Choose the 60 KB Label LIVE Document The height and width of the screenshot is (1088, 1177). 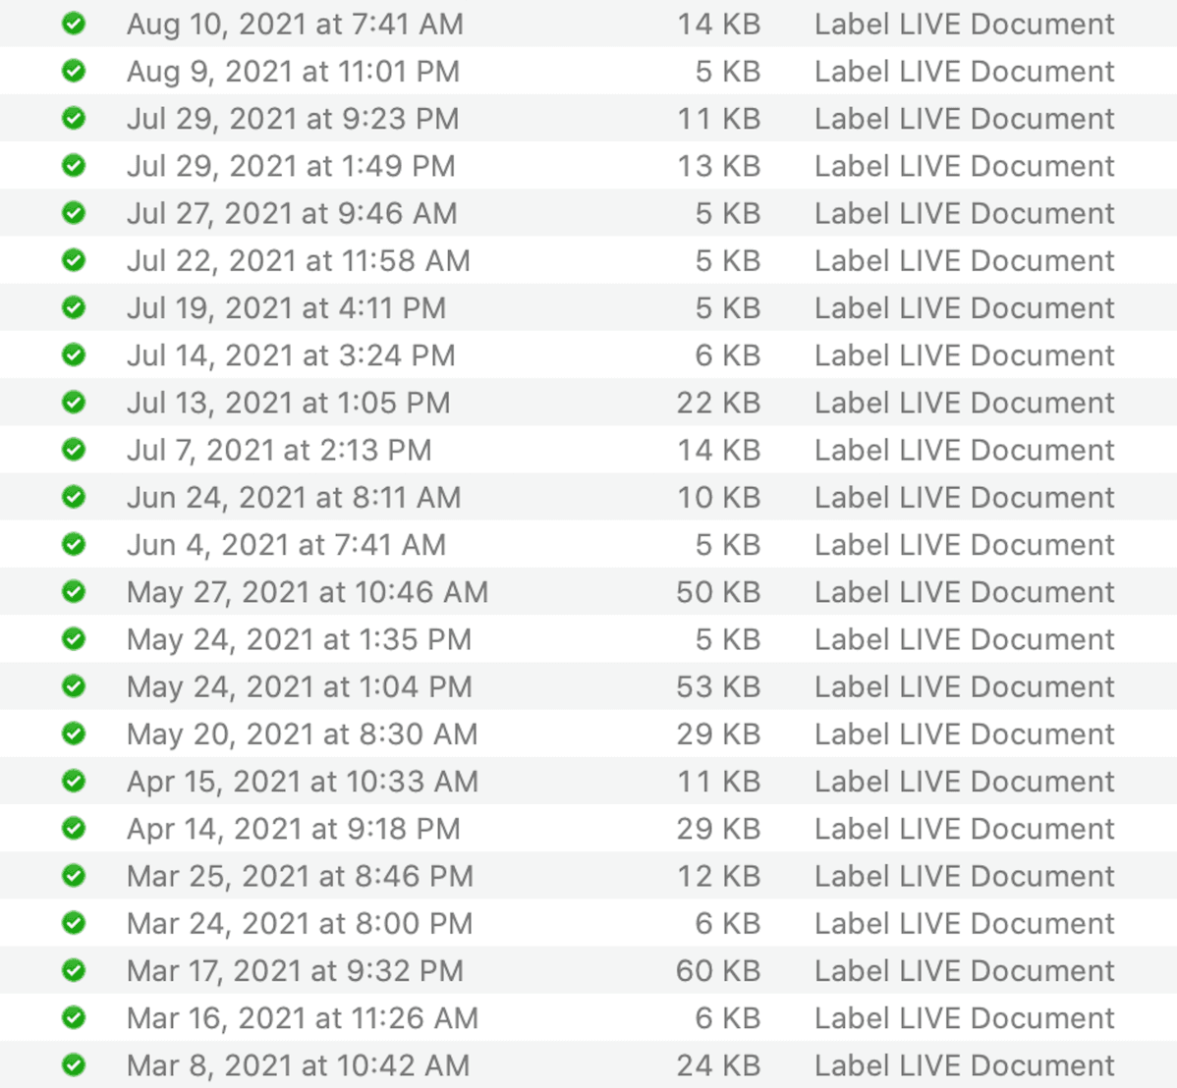pos(717,971)
